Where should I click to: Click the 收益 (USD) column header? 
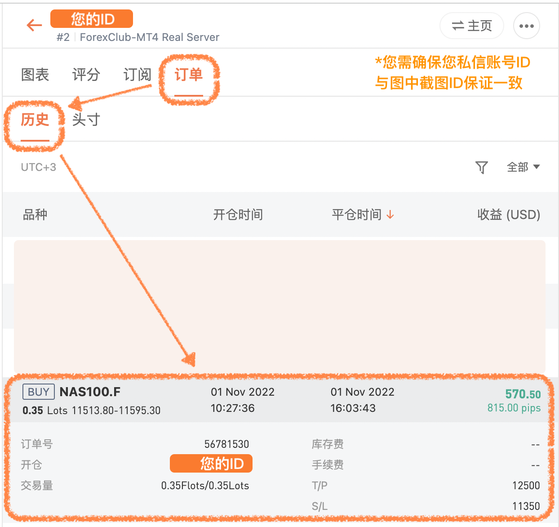click(508, 215)
